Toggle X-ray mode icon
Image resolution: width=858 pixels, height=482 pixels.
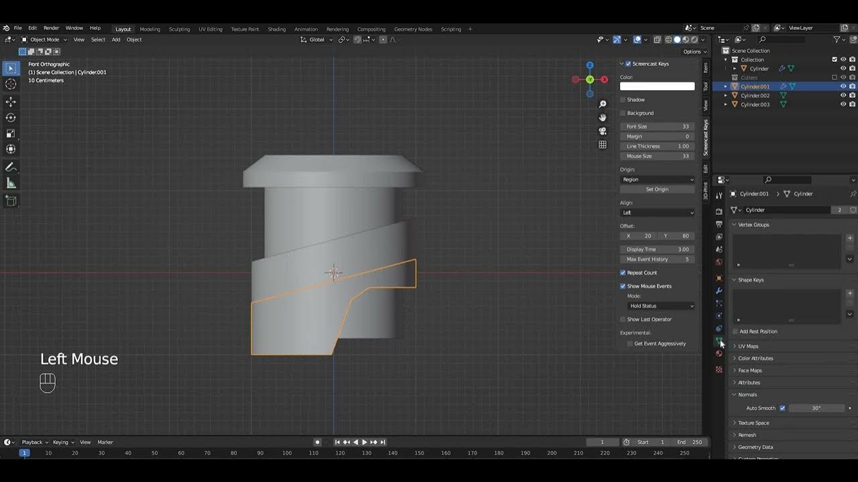click(657, 39)
